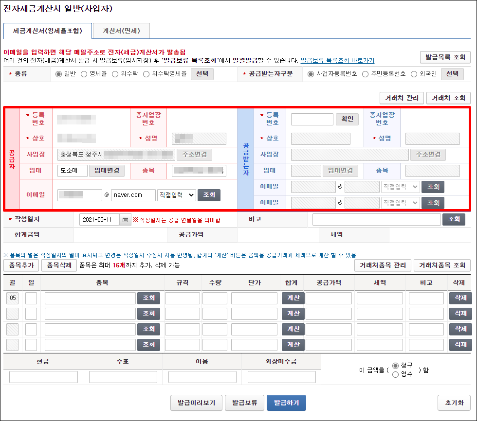Click supplier 업태변경 button
The width and height of the screenshot is (477, 421).
[x=107, y=171]
